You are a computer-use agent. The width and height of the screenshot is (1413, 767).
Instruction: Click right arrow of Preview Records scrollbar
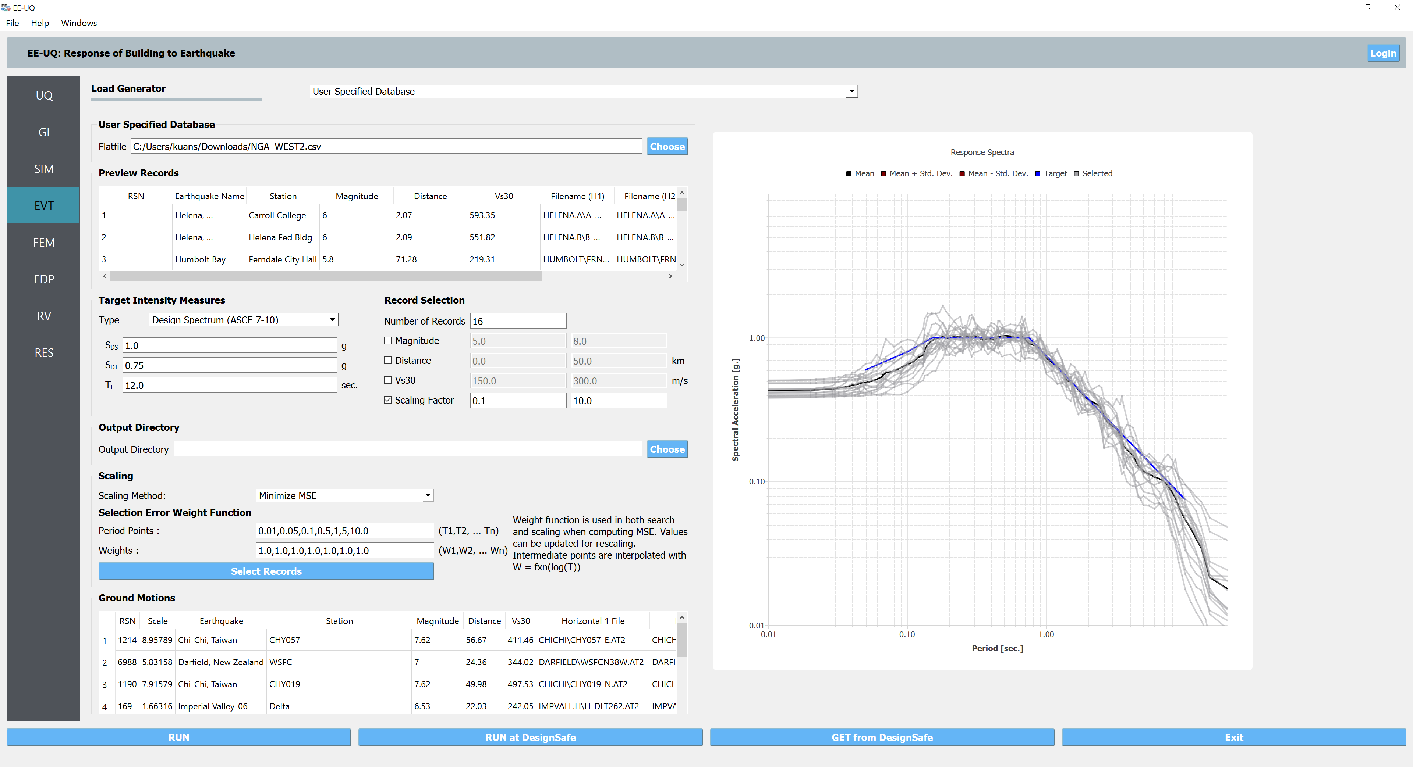pyautogui.click(x=670, y=276)
